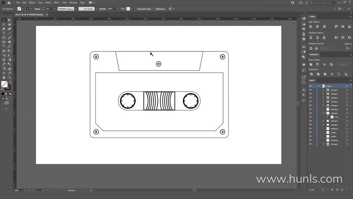Viewport: 353px width, 199px height.
Task: Select the Column Graph tool
Action: click(10, 69)
